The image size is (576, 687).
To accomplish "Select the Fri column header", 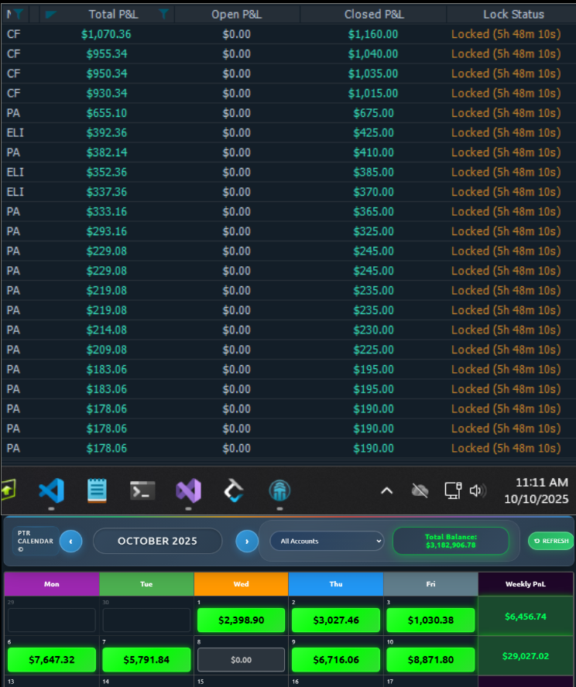I will [x=430, y=584].
